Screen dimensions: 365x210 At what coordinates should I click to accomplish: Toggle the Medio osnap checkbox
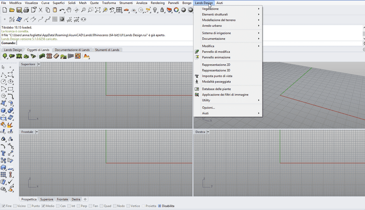[43, 206]
